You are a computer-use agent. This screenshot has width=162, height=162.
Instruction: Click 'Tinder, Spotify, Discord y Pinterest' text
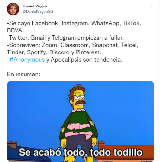coord(54,52)
